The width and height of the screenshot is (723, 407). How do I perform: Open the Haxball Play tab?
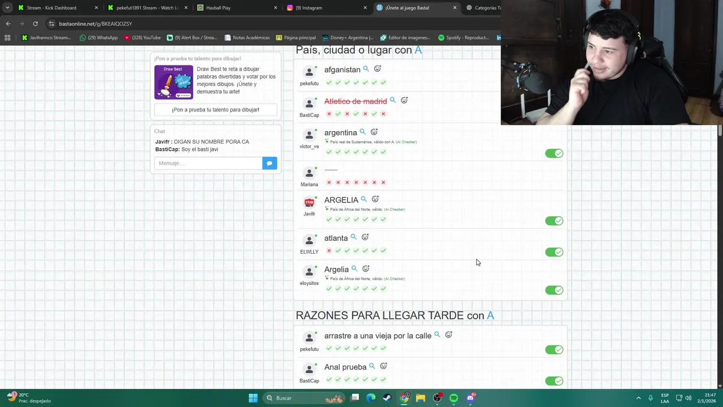coord(237,8)
